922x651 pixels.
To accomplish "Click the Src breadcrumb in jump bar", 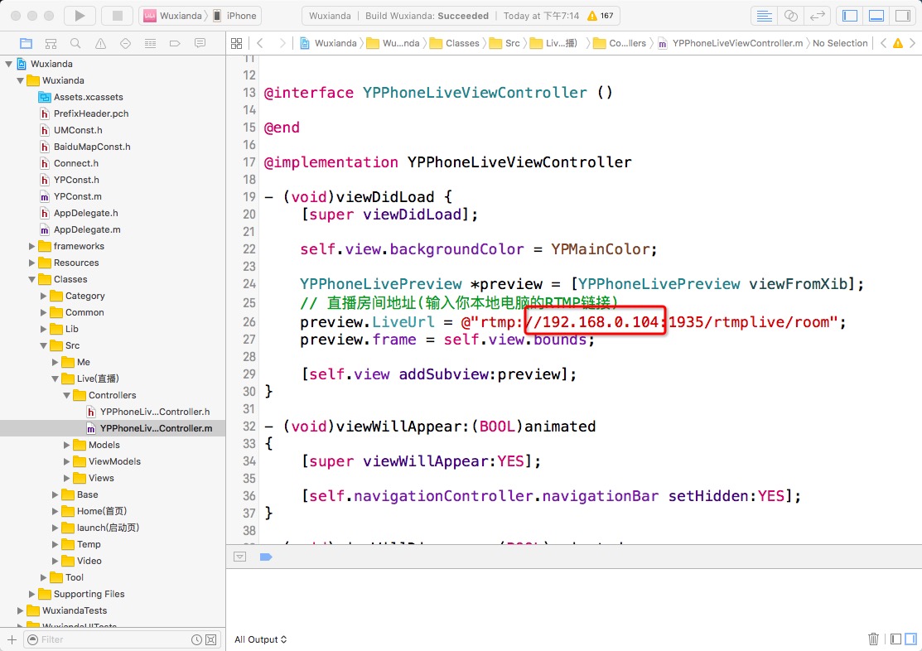I will (x=505, y=43).
